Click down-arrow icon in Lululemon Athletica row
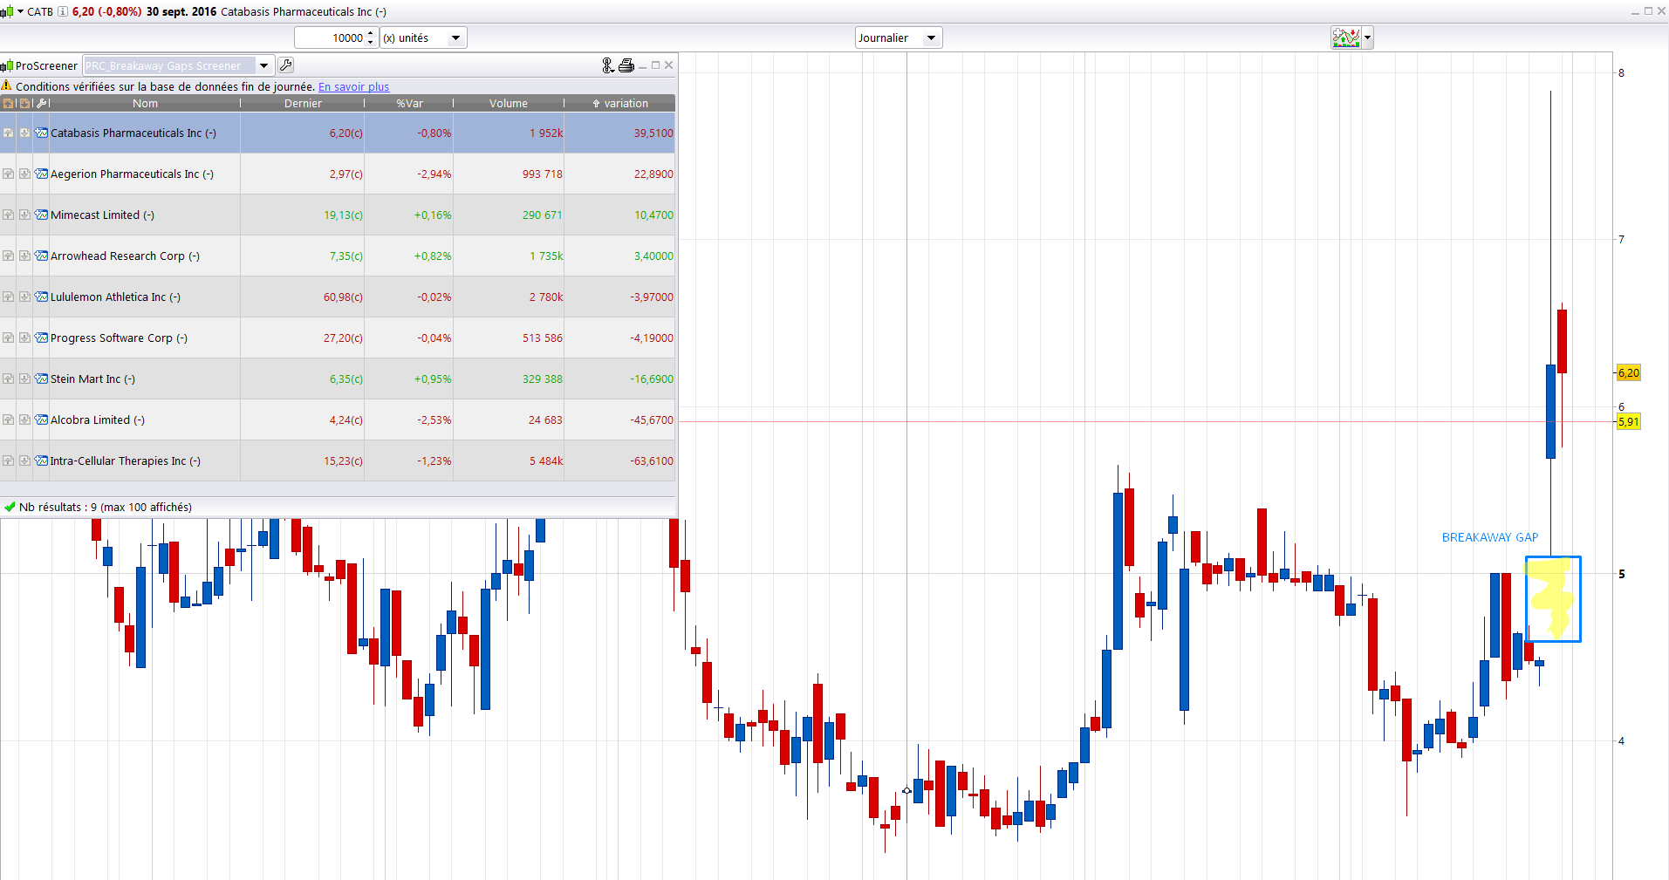Viewport: 1669px width, 880px height. pos(24,297)
